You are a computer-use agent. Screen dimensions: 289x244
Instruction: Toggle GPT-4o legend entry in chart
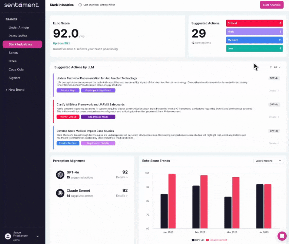click(x=198, y=240)
